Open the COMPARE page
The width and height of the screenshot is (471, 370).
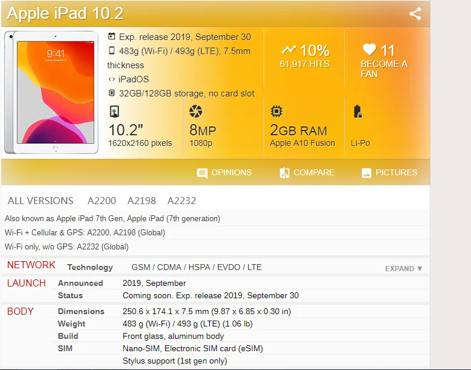point(307,173)
